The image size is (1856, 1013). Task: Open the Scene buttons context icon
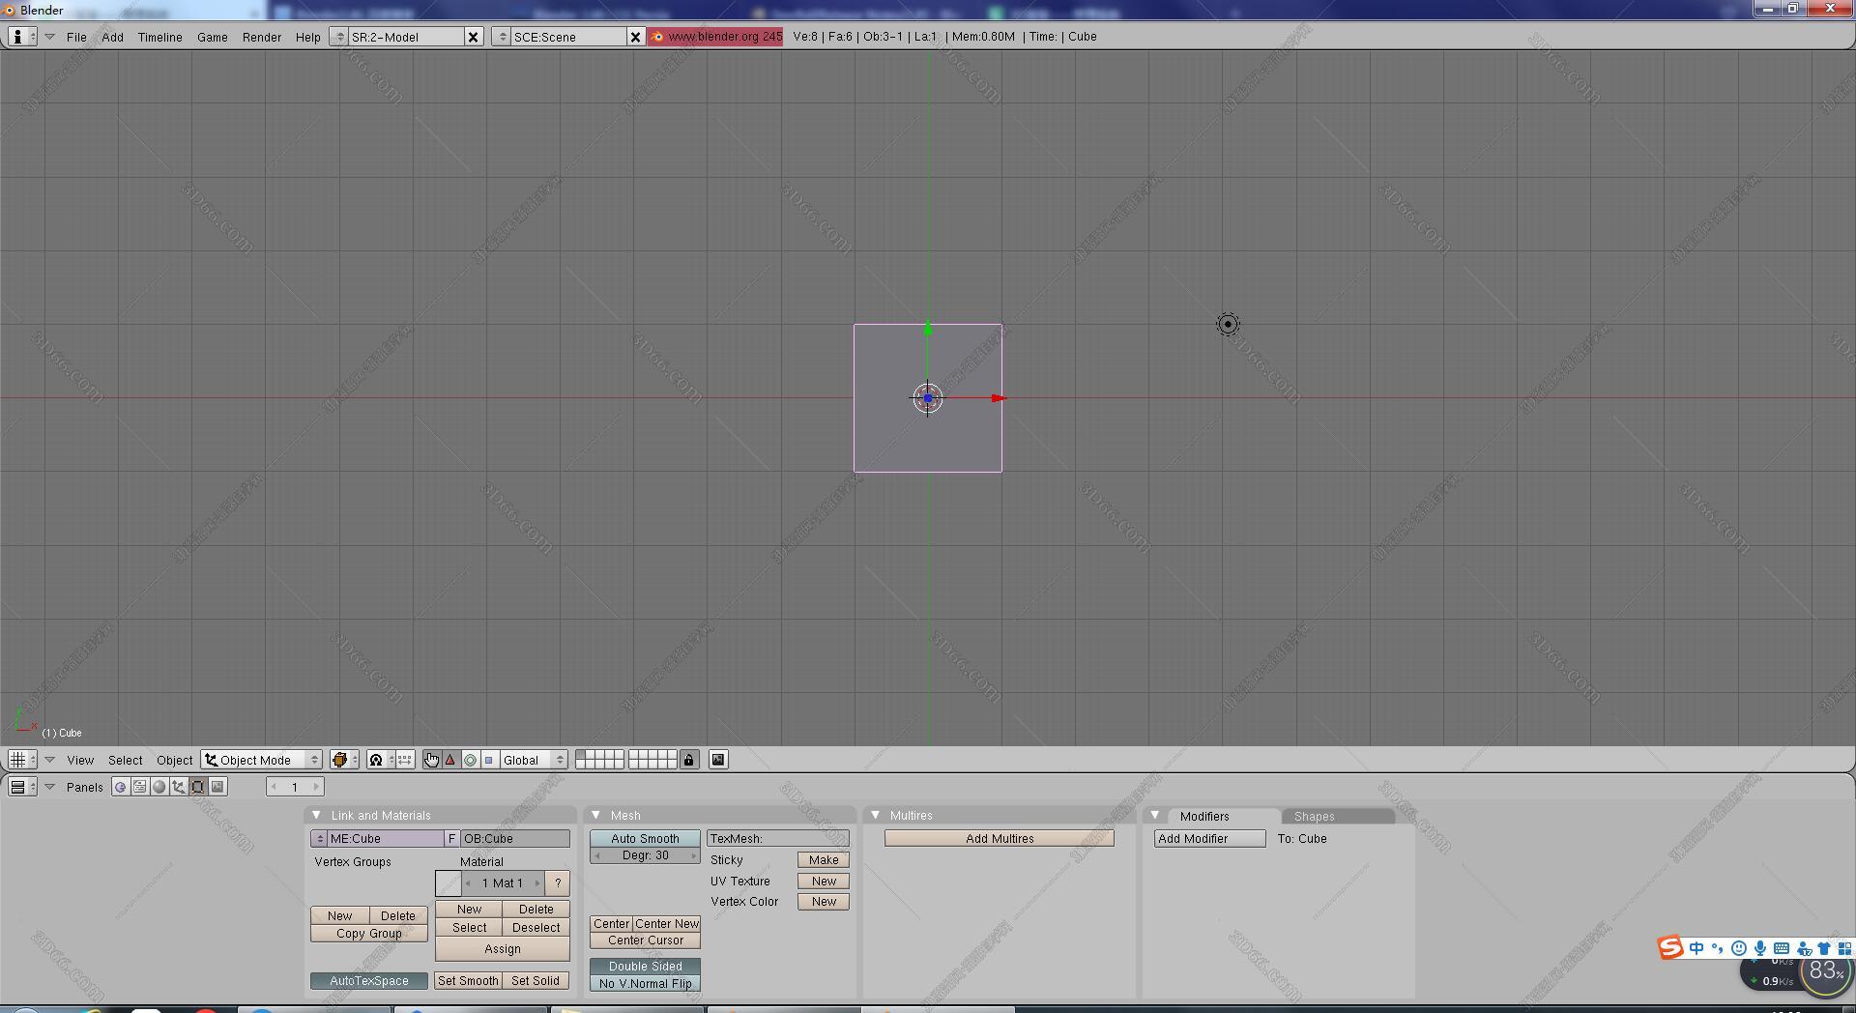pyautogui.click(x=217, y=787)
